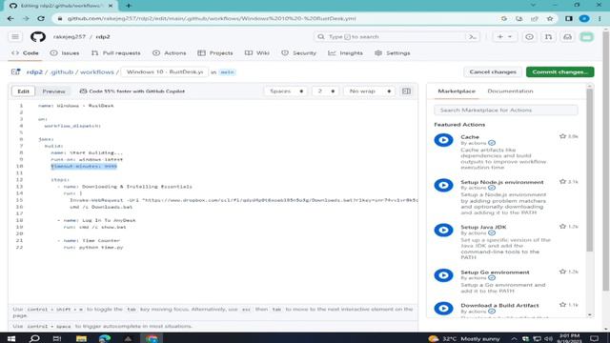Open File Explorer from the taskbar
The height and width of the screenshot is (343, 610).
click(81, 338)
